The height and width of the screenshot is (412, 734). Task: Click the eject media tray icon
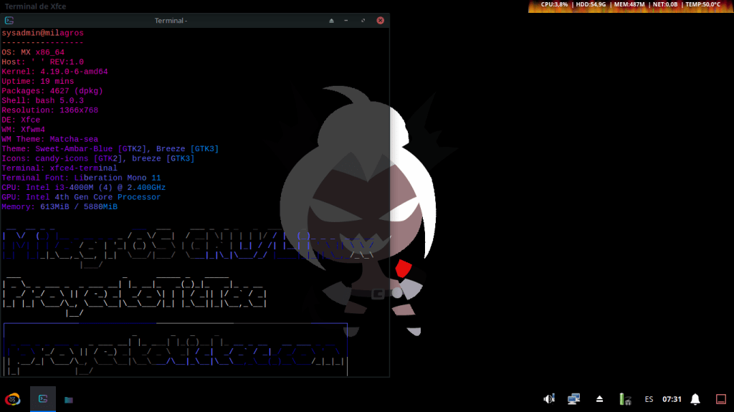(600, 399)
